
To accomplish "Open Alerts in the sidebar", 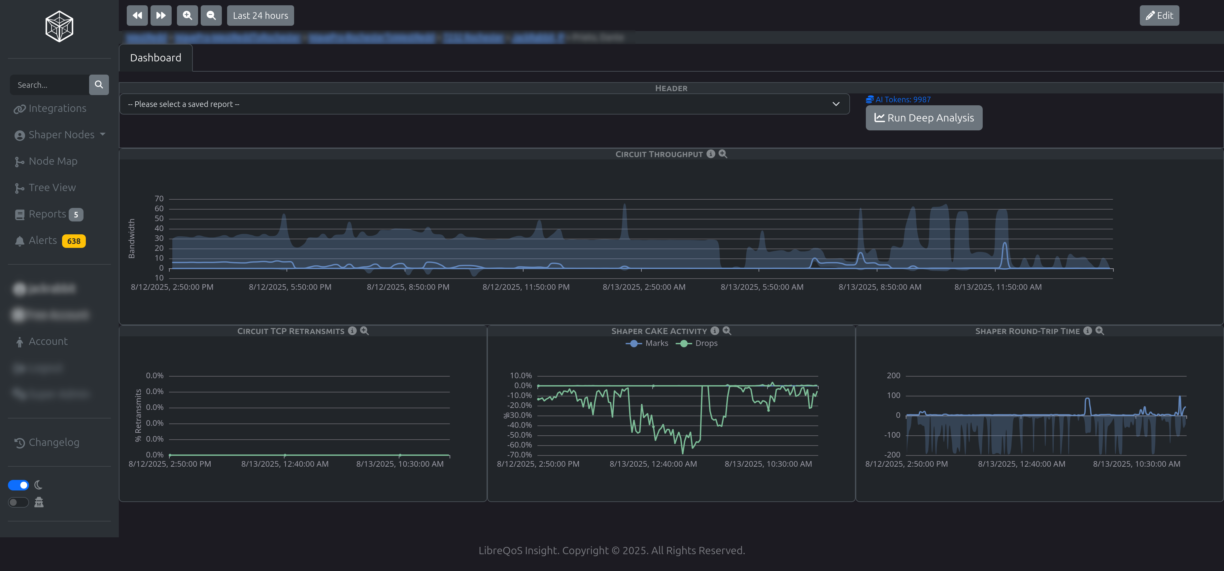I will (43, 240).
